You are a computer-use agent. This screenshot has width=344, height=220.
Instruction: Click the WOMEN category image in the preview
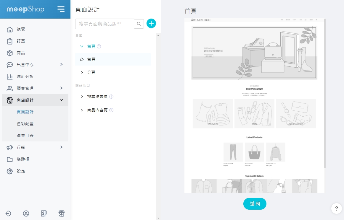tap(213, 113)
